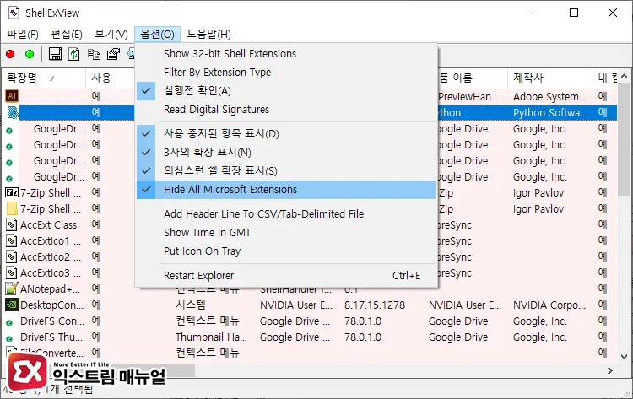Choose Restart Explorer from the options menu
Image resolution: width=633 pixels, height=399 pixels.
point(198,276)
